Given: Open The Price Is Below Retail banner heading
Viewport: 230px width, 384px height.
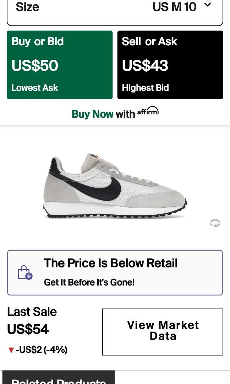Looking at the screenshot, I should click(110, 263).
